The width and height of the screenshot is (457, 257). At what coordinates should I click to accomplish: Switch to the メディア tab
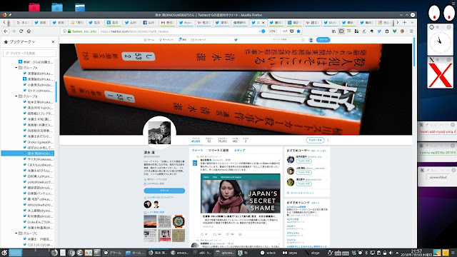[240, 151]
